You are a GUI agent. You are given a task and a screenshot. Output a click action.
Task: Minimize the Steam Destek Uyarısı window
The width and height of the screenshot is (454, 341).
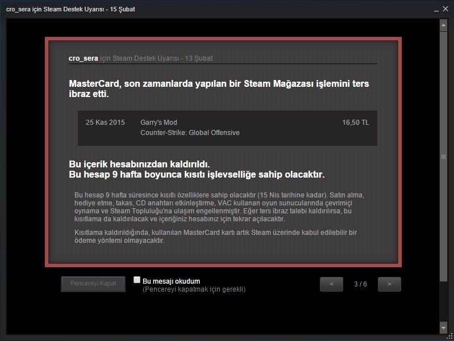tap(436, 10)
